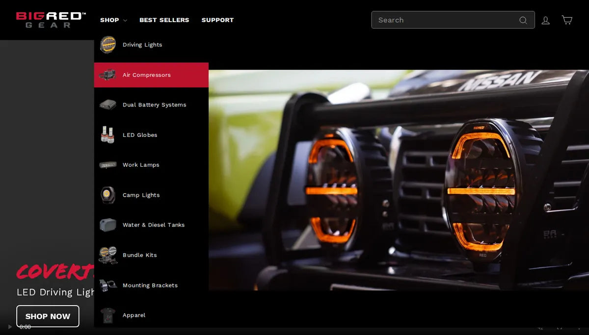Viewport: 589px width, 335px height.
Task: Open the LED Globes category
Action: (x=140, y=135)
